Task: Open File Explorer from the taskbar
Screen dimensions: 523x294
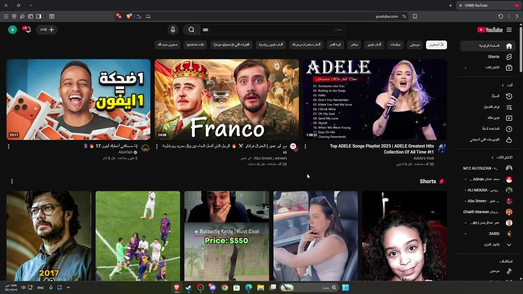Action: pyautogui.click(x=260, y=287)
